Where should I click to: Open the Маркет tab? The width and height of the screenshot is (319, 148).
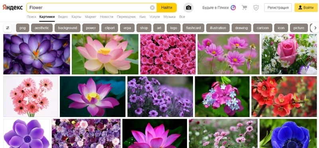[91, 17]
